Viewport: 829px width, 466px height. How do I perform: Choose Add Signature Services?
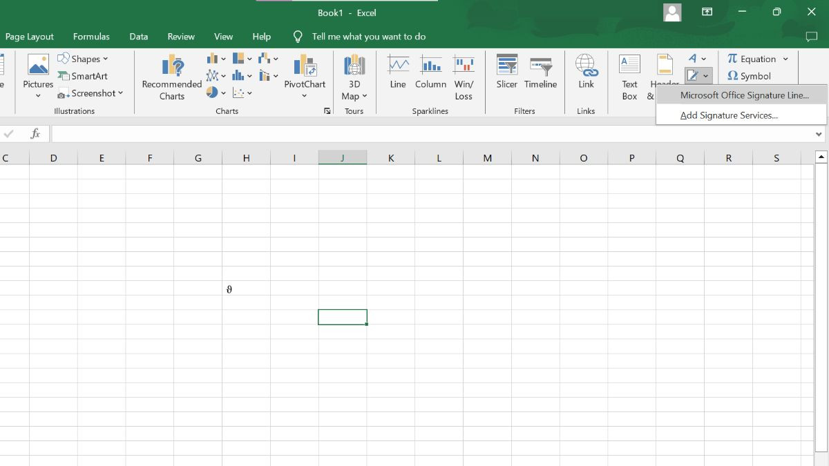click(741, 115)
